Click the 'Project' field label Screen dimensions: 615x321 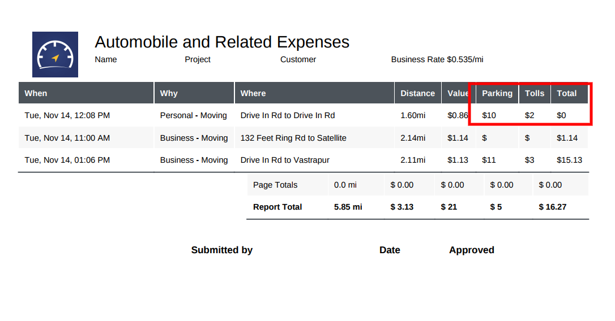(198, 59)
